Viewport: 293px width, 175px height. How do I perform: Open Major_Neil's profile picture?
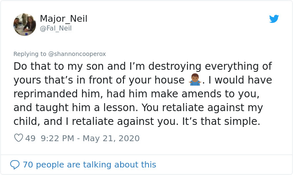point(25,24)
